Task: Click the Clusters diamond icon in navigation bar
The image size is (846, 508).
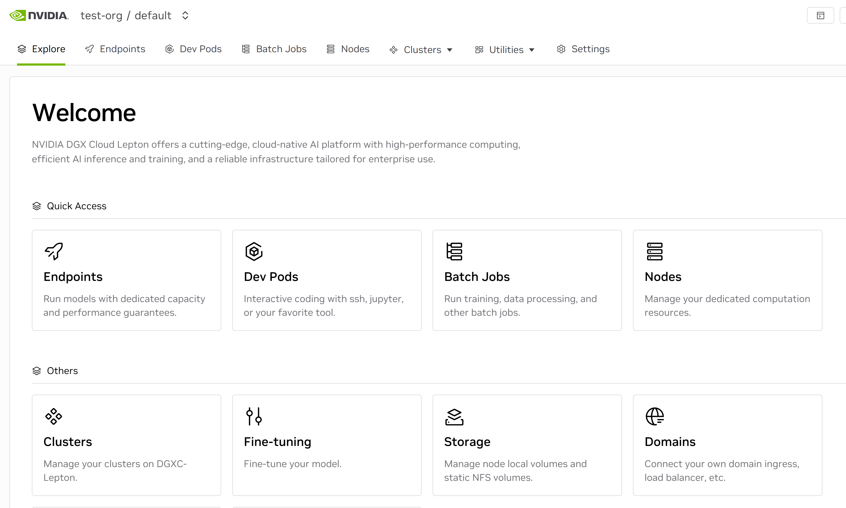Action: pyautogui.click(x=393, y=50)
